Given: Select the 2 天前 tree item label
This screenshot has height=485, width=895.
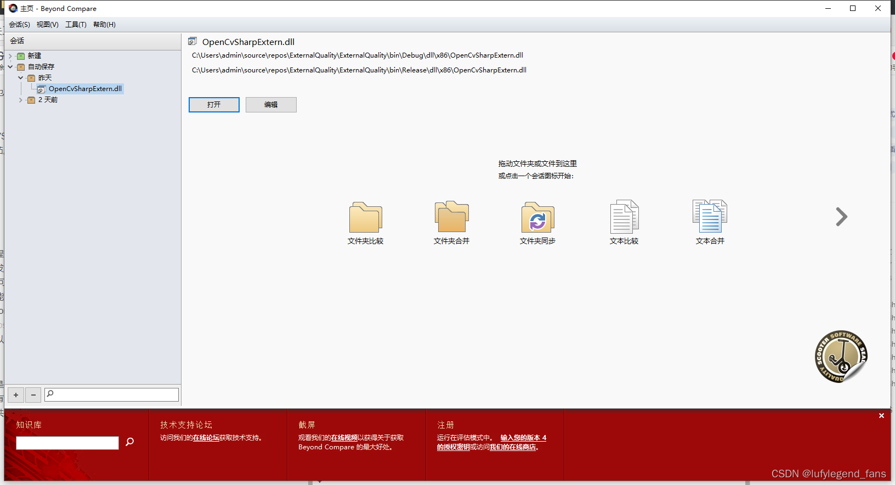Looking at the screenshot, I should [x=48, y=100].
